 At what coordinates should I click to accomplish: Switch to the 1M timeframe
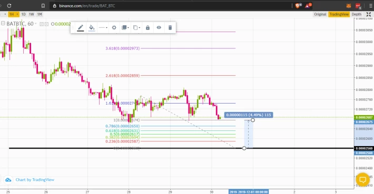point(40,14)
